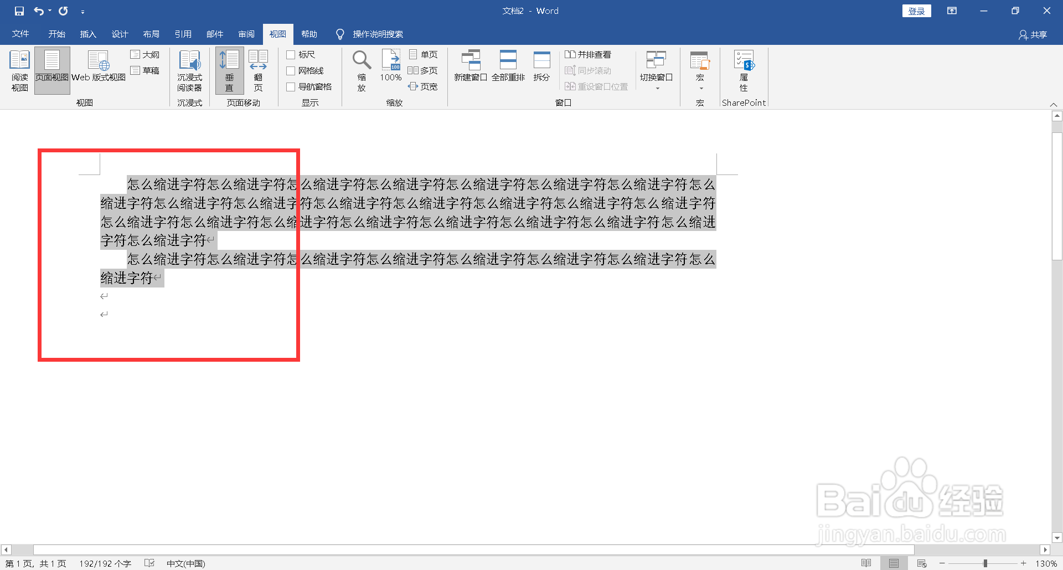Switch to Print Layout from status bar
The width and height of the screenshot is (1063, 570).
tap(894, 563)
